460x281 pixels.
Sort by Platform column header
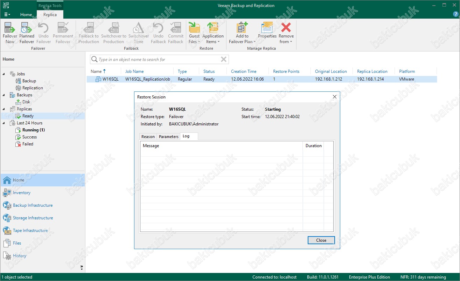(x=407, y=71)
